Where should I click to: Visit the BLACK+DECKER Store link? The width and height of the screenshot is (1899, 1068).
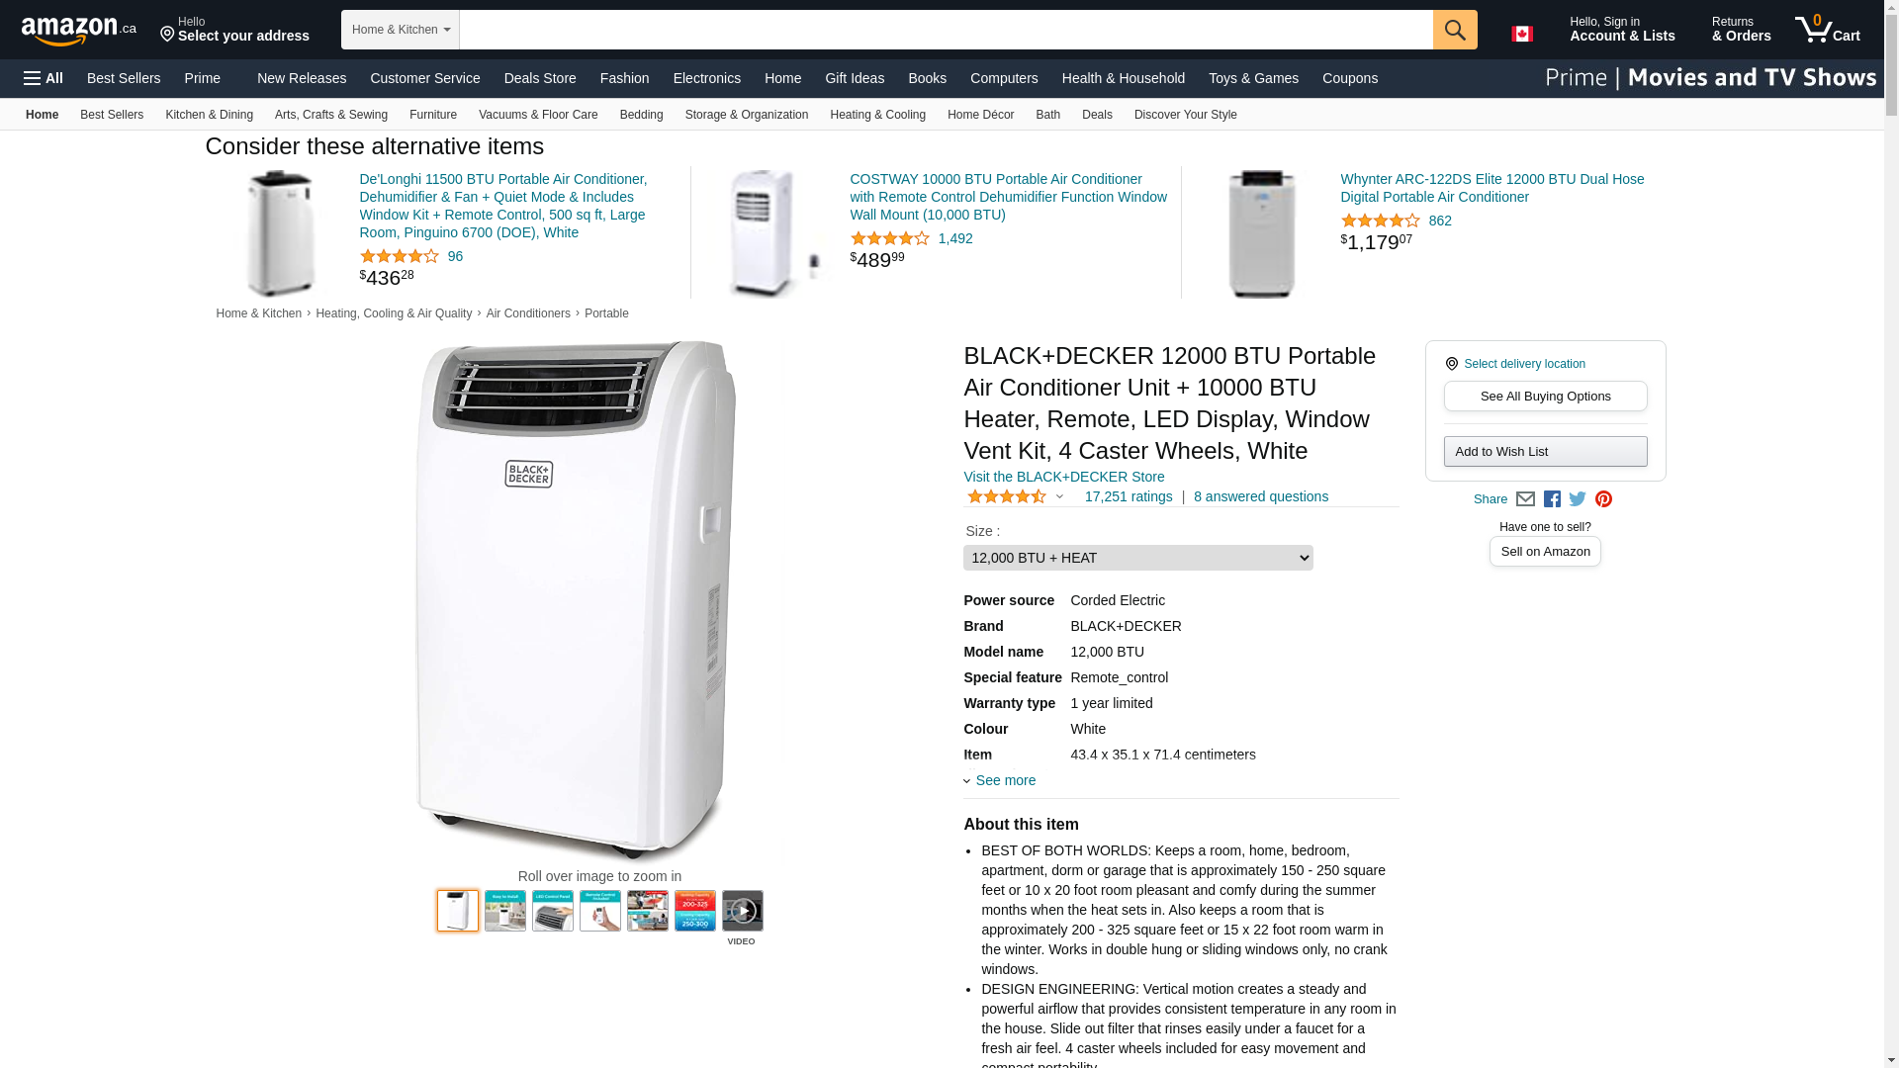click(x=1063, y=477)
